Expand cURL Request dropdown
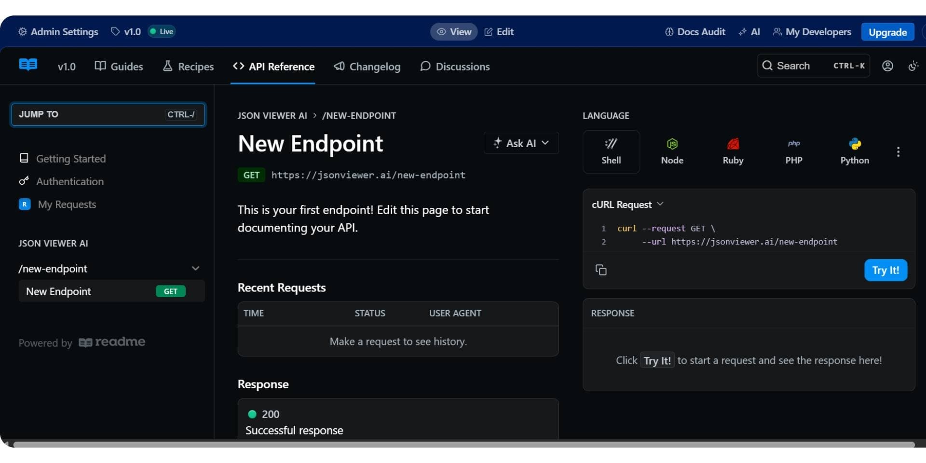 628,204
